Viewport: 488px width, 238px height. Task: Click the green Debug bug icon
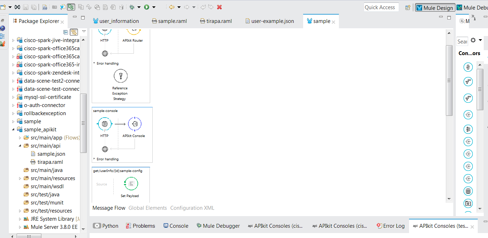point(132,7)
